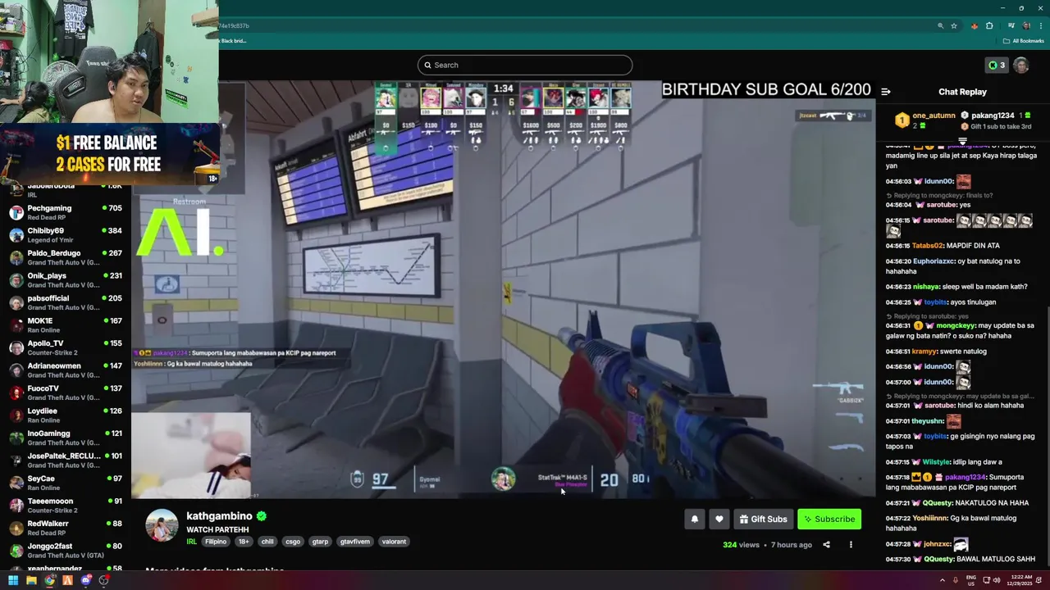Collapse chat with the arrow icon beside Chat Replay
Viewport: 1050px width, 590px height.
point(886,92)
